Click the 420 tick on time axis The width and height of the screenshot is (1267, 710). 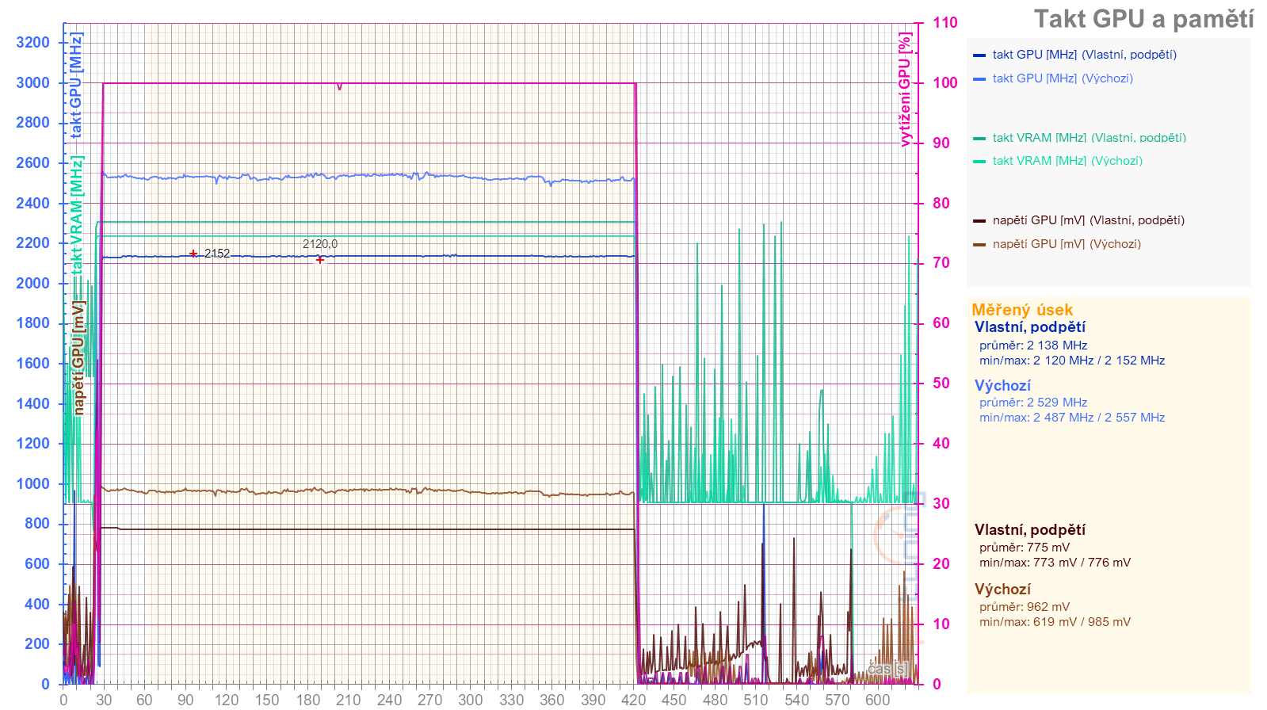pyautogui.click(x=633, y=700)
